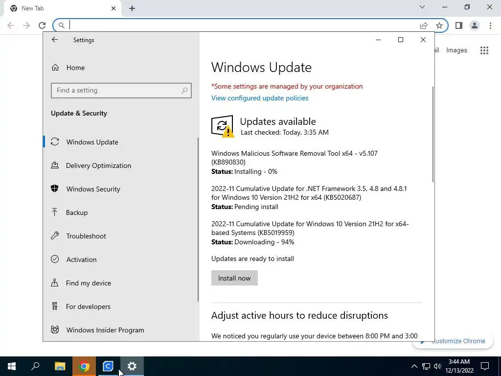Click the magnifier icon in Find a setting
This screenshot has width=501, height=376.
[184, 91]
